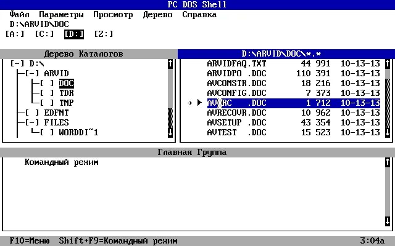Open the Файл menu
Image resolution: width=395 pixels, height=246 pixels.
click(x=20, y=15)
